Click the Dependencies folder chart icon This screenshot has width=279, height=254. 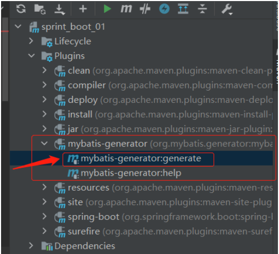[47, 246]
